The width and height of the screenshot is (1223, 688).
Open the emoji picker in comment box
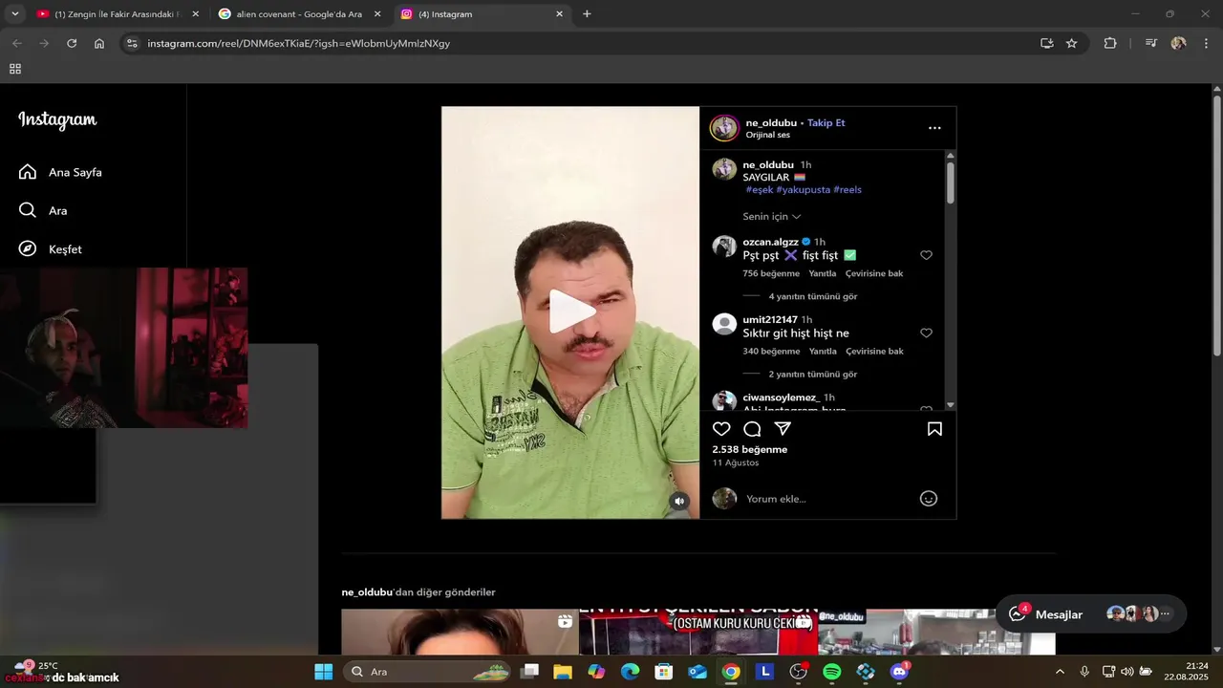pos(928,499)
